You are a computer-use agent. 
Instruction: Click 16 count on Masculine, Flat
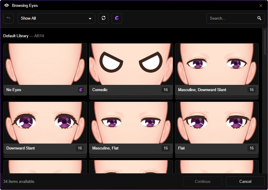coord(166,148)
